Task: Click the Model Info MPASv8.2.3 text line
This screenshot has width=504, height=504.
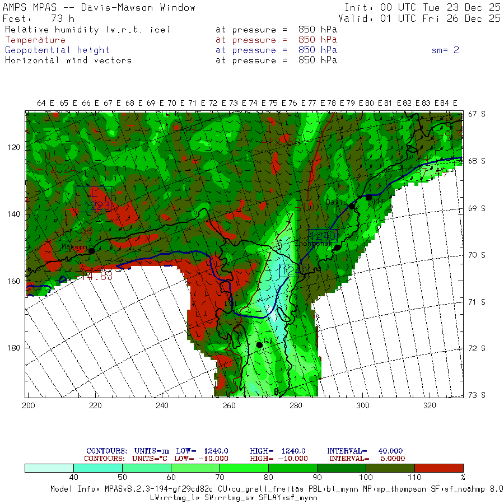Action: pos(277,489)
